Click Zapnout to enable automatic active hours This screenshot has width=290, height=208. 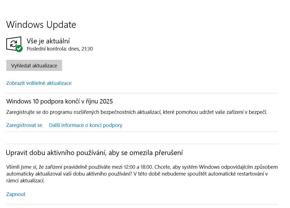point(16,194)
